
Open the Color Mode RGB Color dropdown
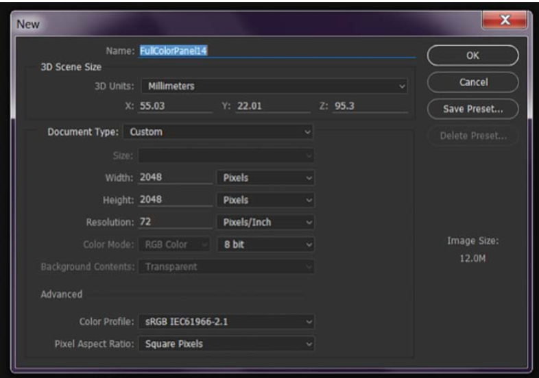[x=175, y=244]
